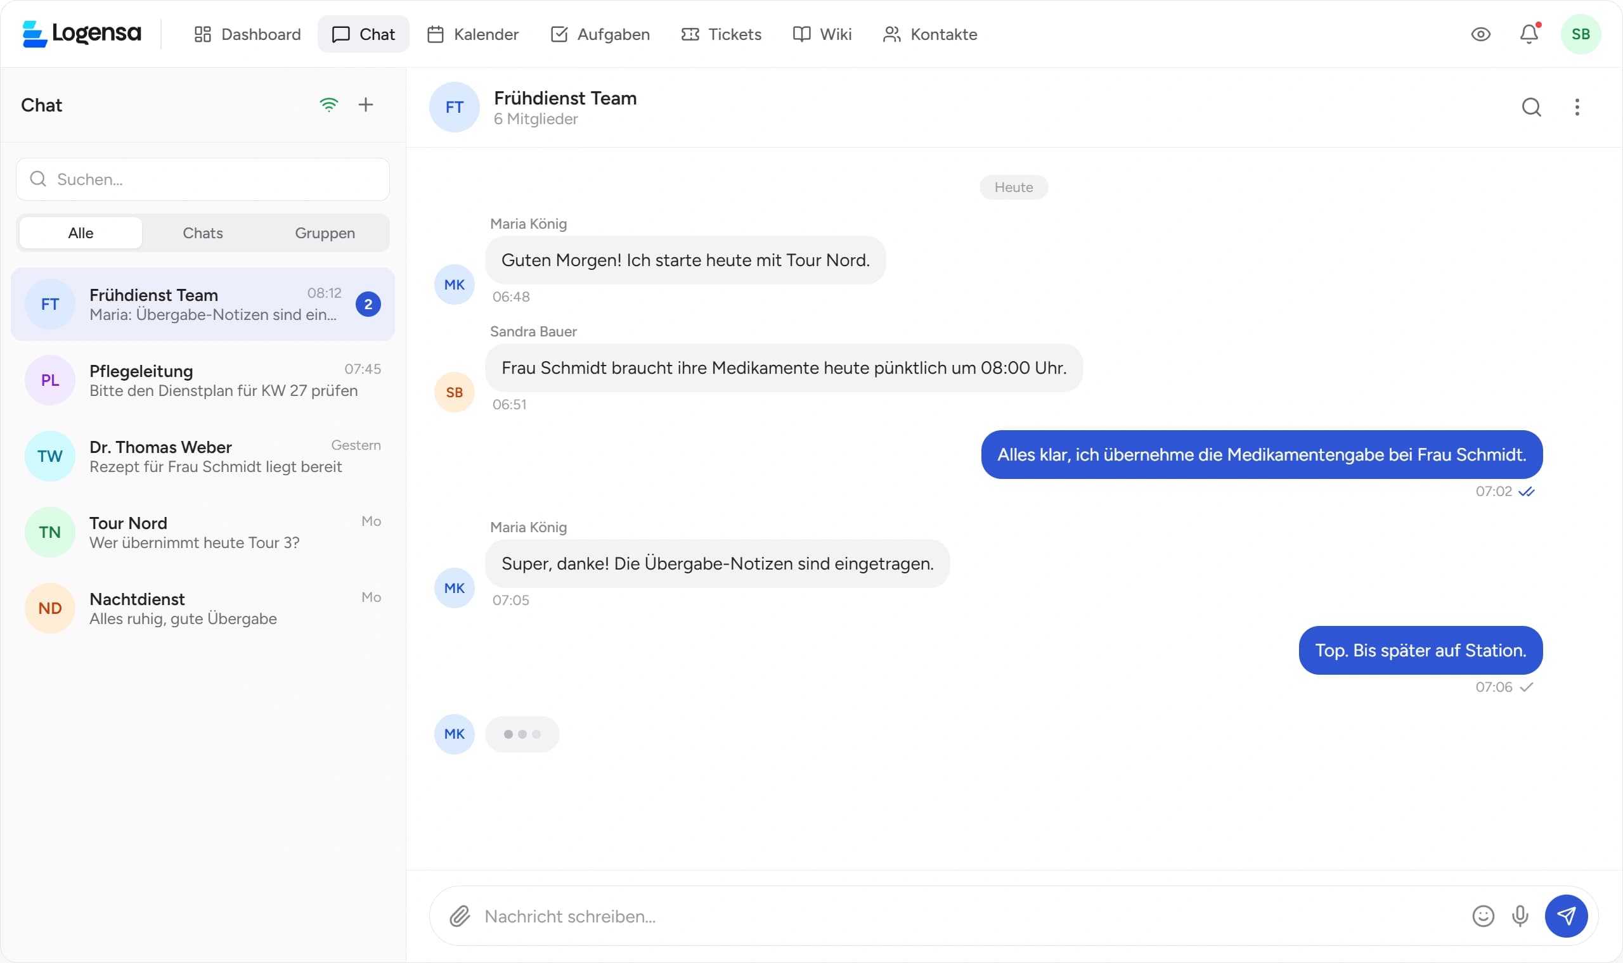Viewport: 1623px width, 963px height.
Task: Open Aufgaben in the top navigation
Action: (600, 34)
